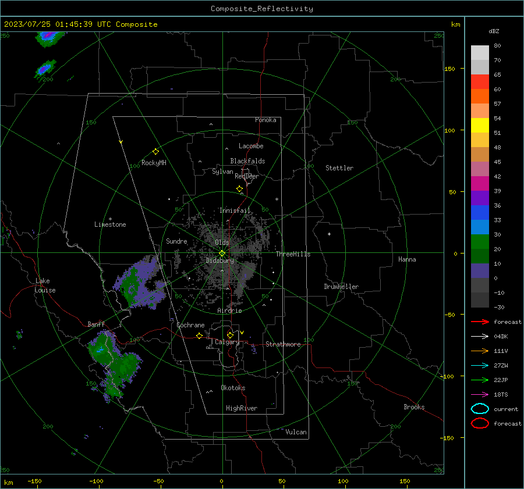Click the yellow radar-site diamond between Olds and Didsbury
Image resolution: width=524 pixels, height=489 pixels.
[x=222, y=254]
